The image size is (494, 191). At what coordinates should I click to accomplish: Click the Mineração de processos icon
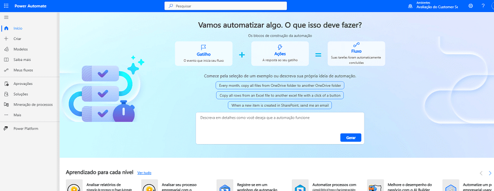(x=6, y=105)
